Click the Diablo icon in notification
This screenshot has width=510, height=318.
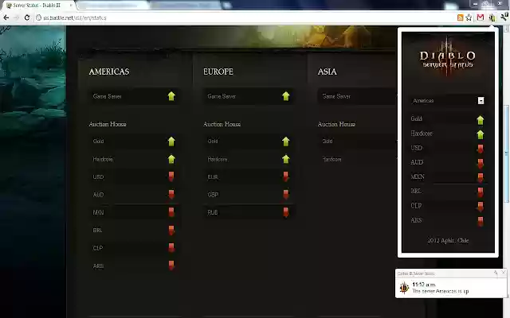coord(404,288)
